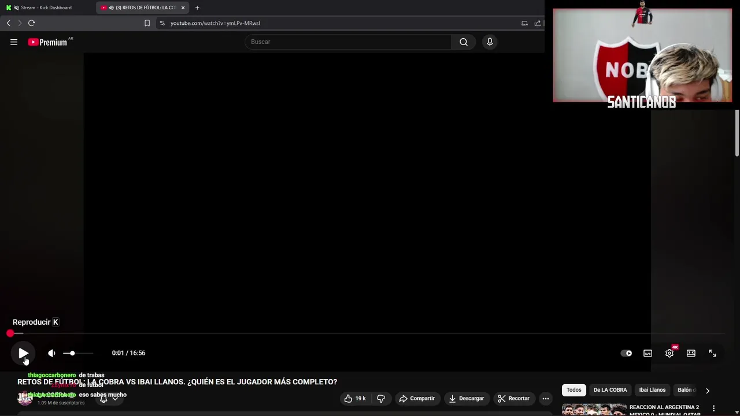Start voice search with the microphone

point(490,42)
